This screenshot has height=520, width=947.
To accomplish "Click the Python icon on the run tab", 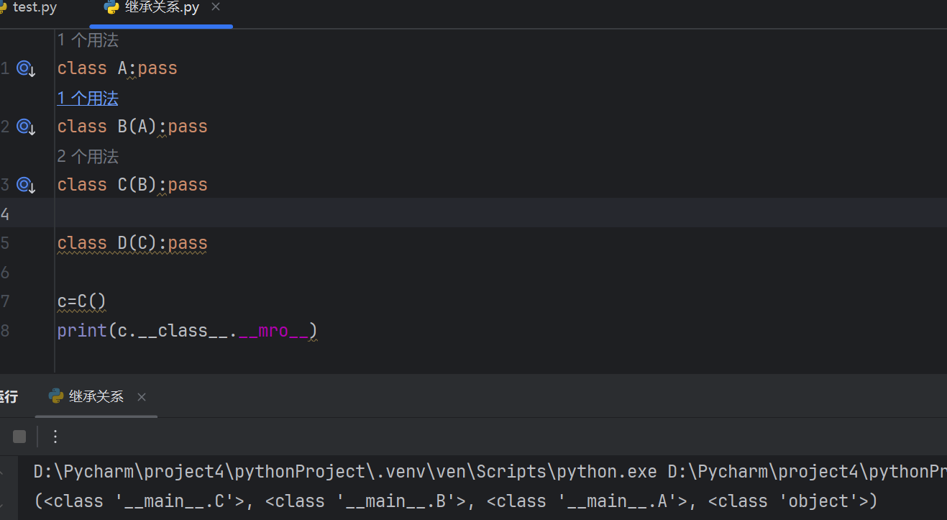I will (55, 396).
